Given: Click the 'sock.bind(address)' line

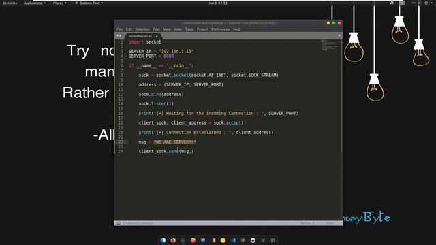Looking at the screenshot, I should click(161, 94).
